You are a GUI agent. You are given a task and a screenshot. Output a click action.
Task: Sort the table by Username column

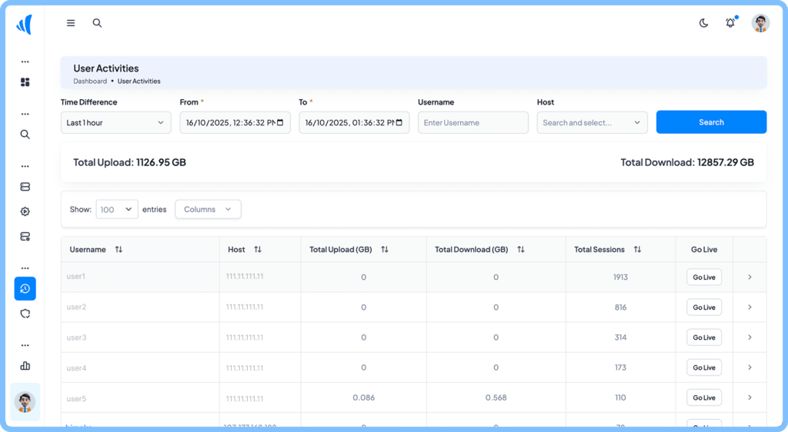click(x=119, y=250)
